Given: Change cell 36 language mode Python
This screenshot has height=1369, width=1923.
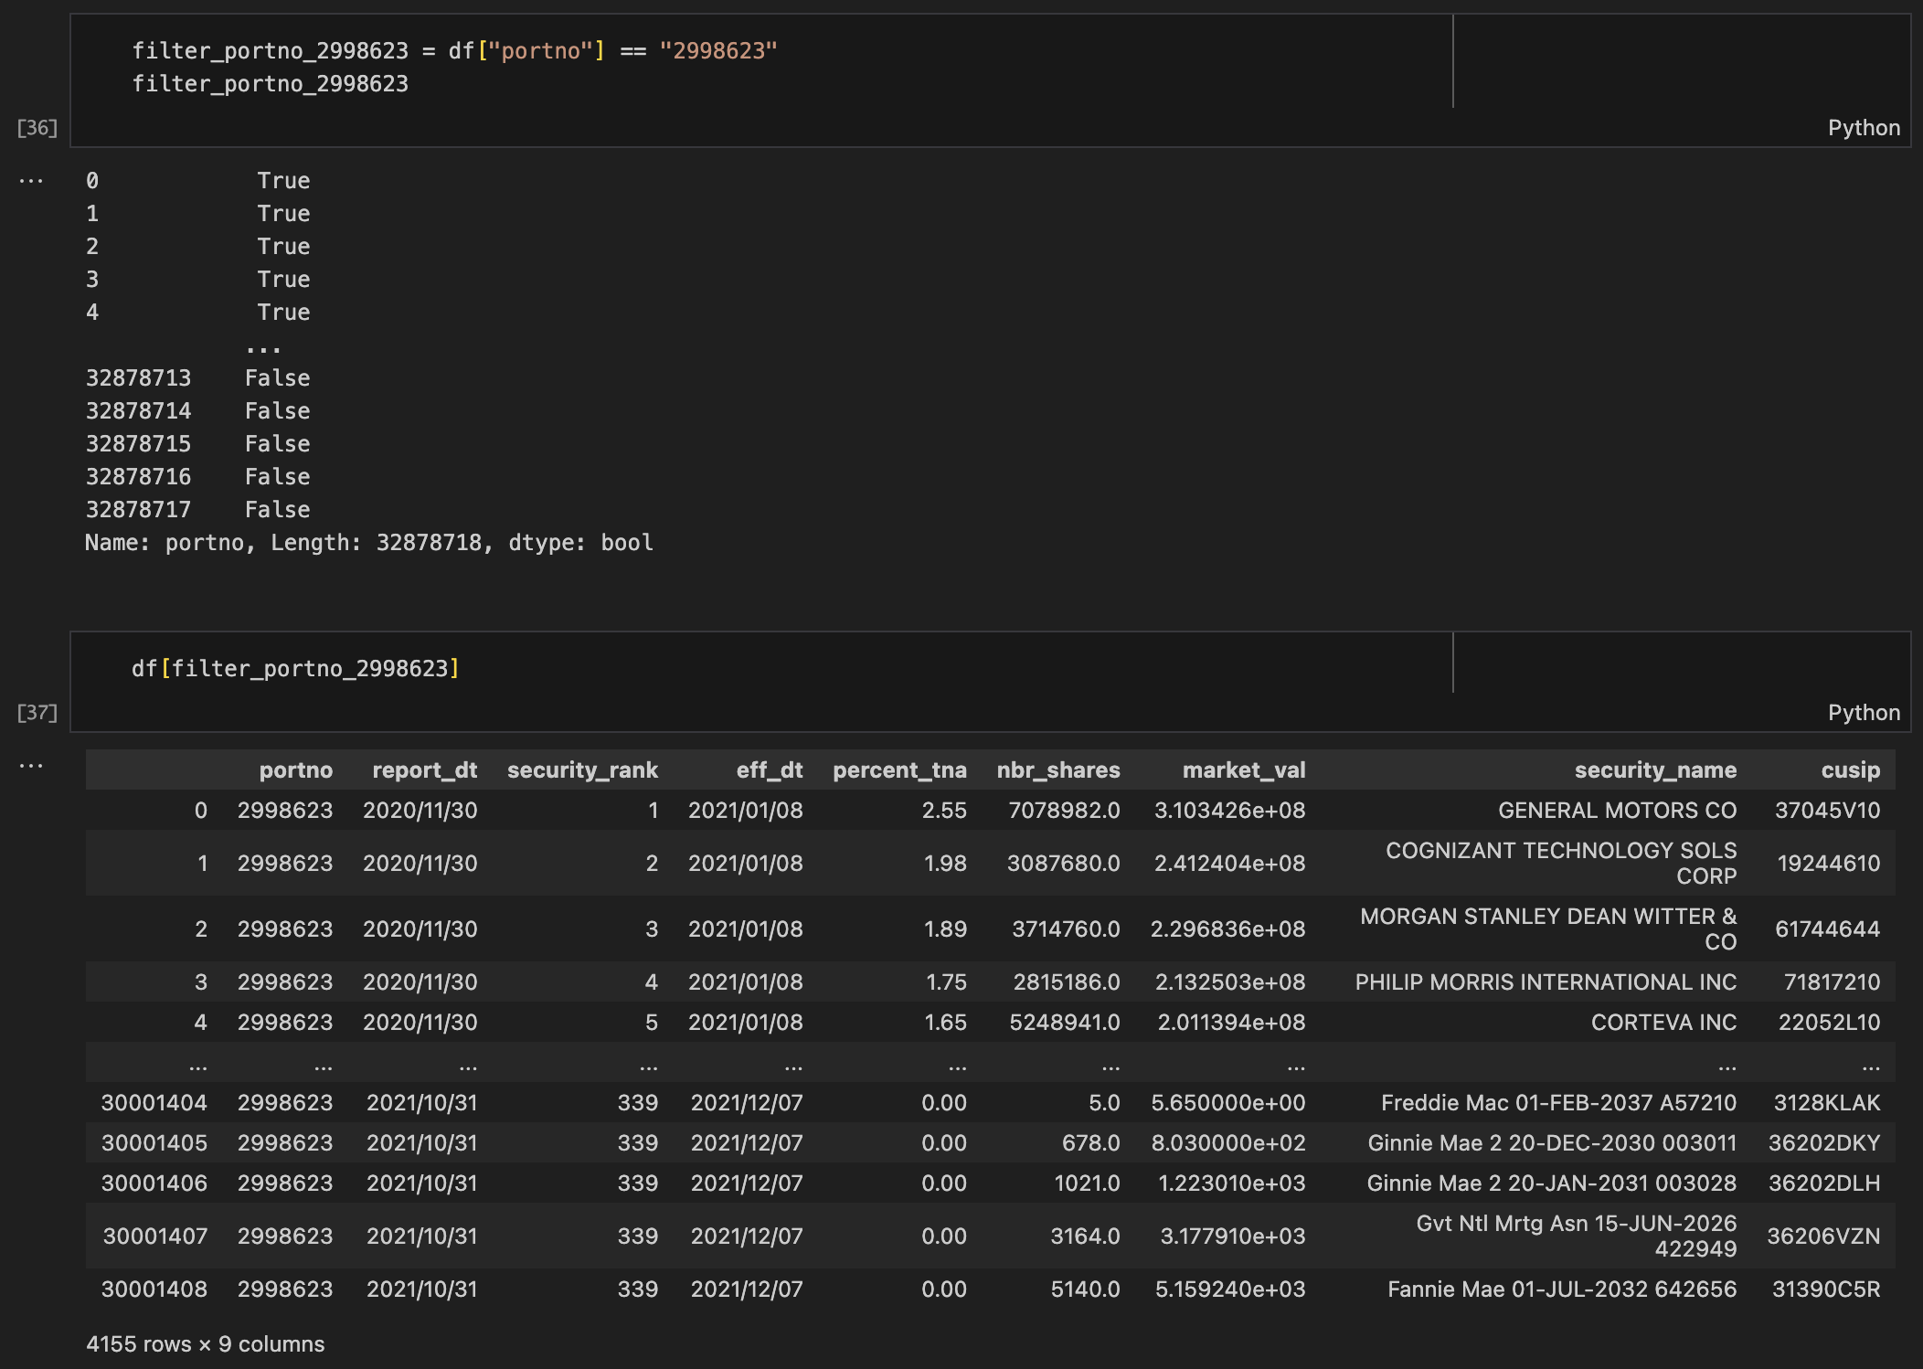Looking at the screenshot, I should [1864, 128].
